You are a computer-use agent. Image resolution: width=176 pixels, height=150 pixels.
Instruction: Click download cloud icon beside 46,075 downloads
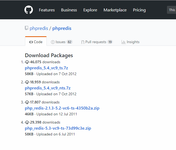[x=27, y=62]
